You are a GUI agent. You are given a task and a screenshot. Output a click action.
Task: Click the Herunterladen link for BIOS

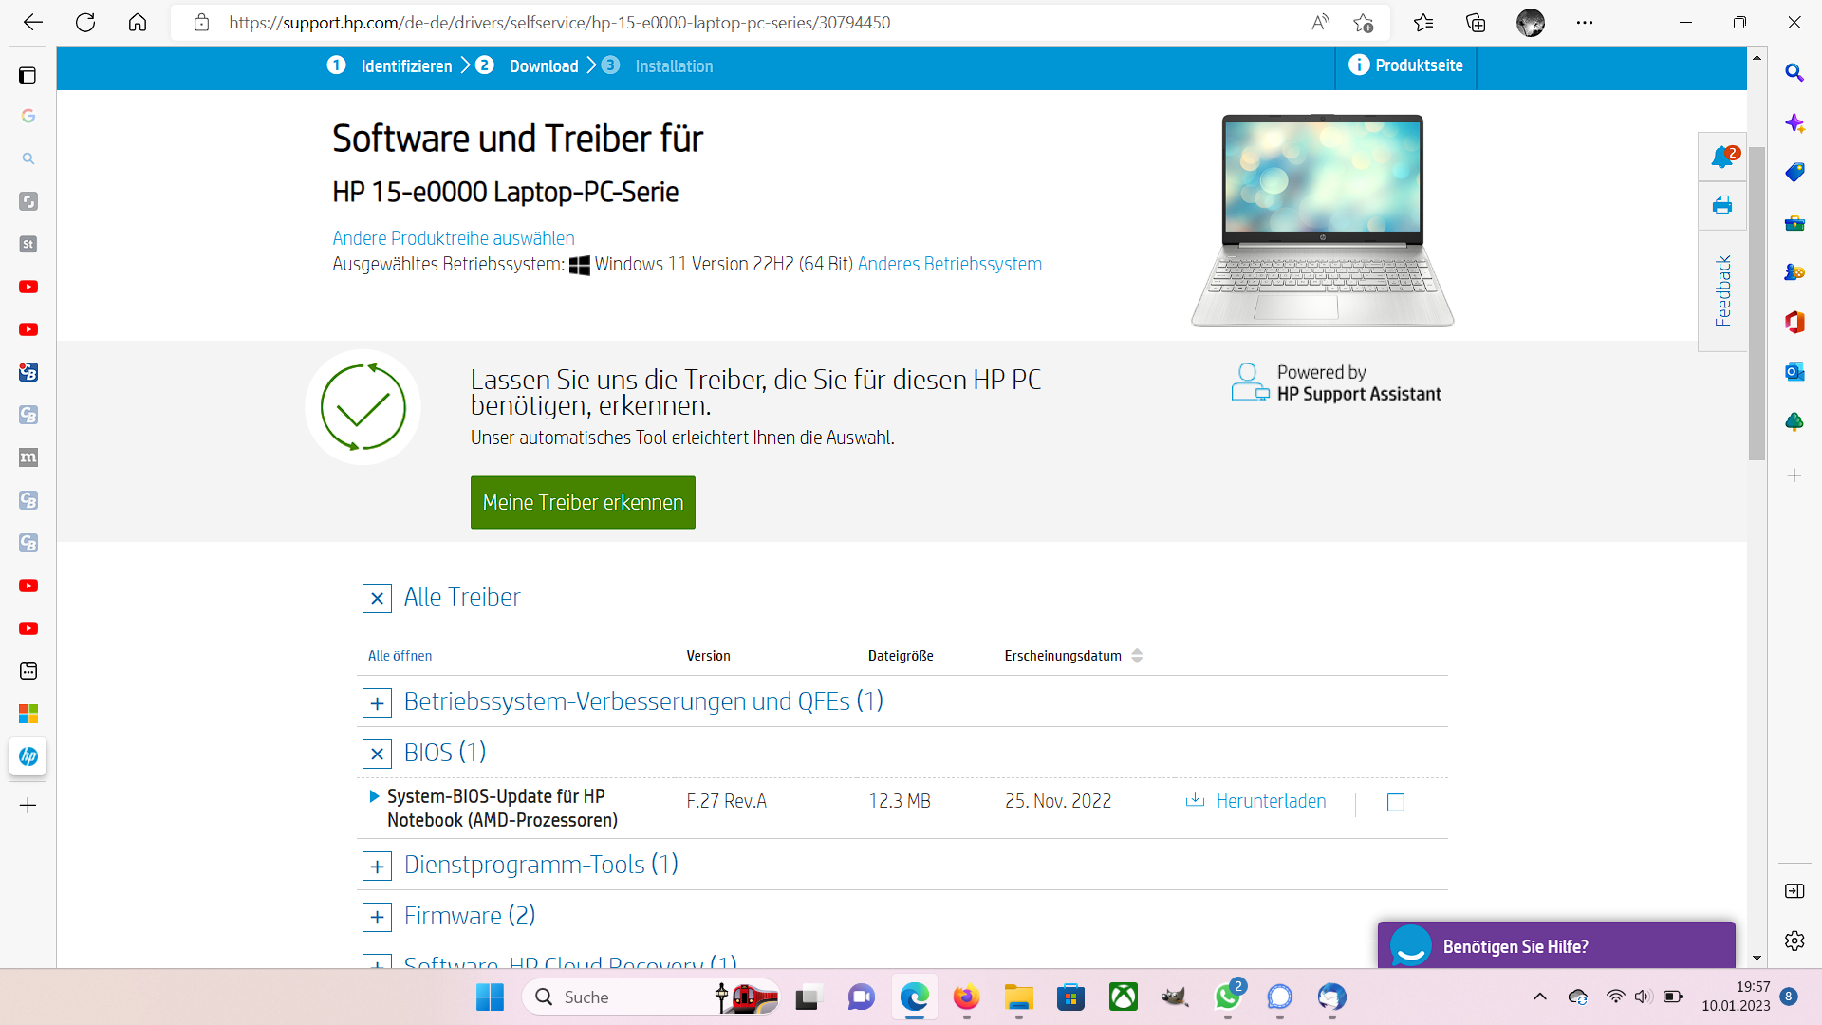point(1270,802)
